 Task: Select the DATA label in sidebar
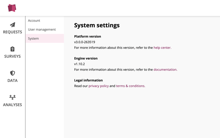(x=12, y=81)
